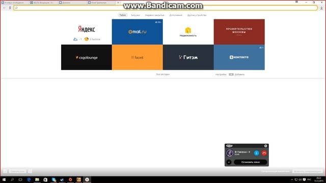This screenshot has width=326, height=183.
Task: Close the current new tab
Action: (x=118, y=3)
